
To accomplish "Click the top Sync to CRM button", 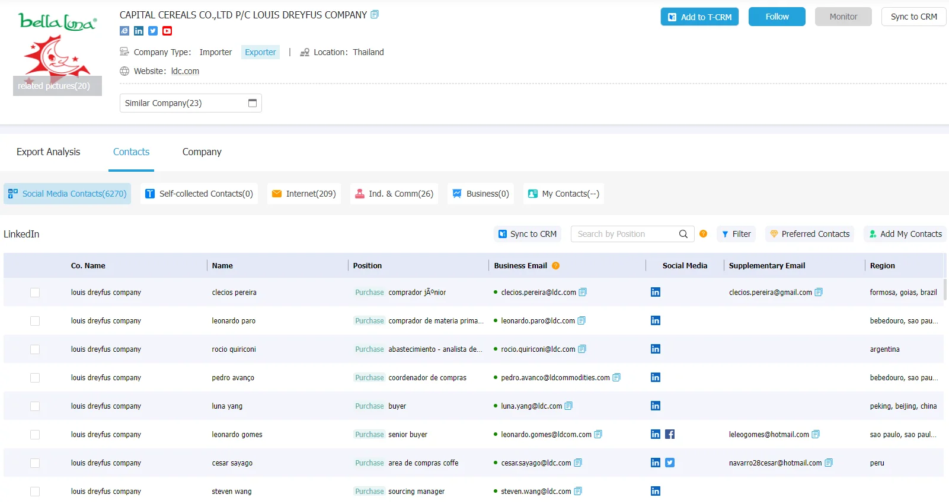I will 913,17.
